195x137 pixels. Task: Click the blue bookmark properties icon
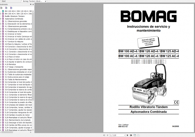point(11,8)
